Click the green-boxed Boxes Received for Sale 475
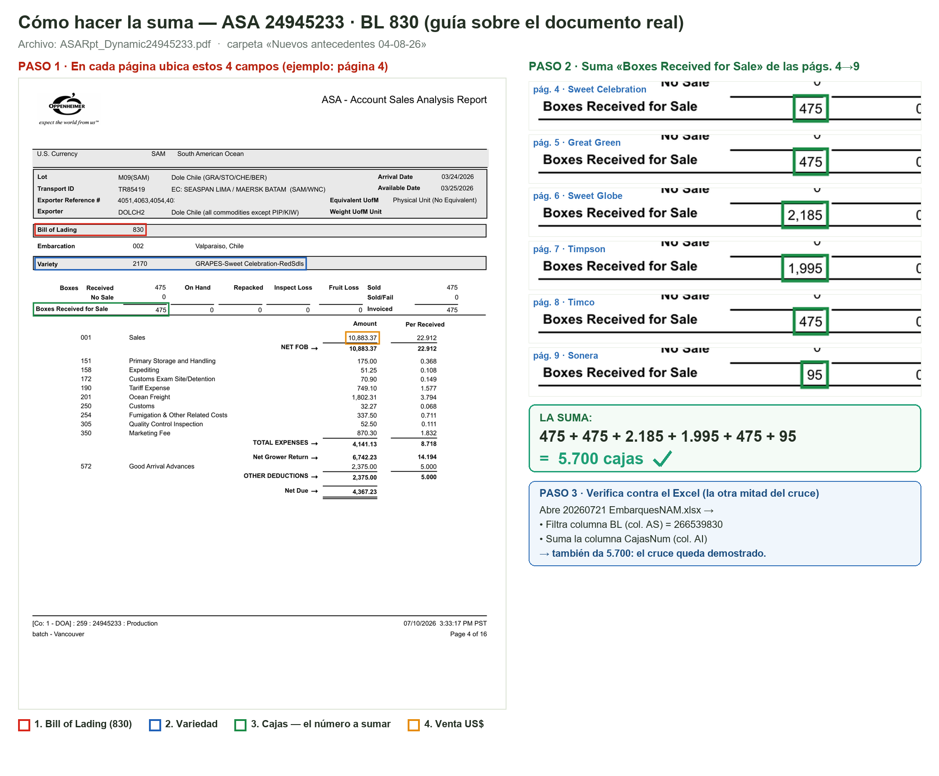The image size is (939, 776). click(x=101, y=309)
